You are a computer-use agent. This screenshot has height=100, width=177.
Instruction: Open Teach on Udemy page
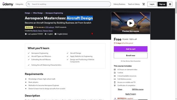pyautogui.click(x=134, y=4)
